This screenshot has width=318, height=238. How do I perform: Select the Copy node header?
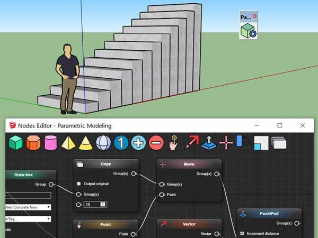point(106,164)
